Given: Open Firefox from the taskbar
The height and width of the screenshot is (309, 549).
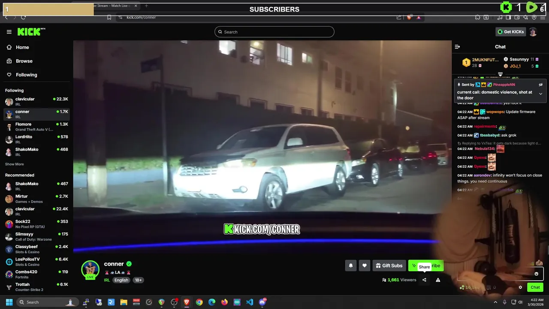Looking at the screenshot, I should [224, 302].
